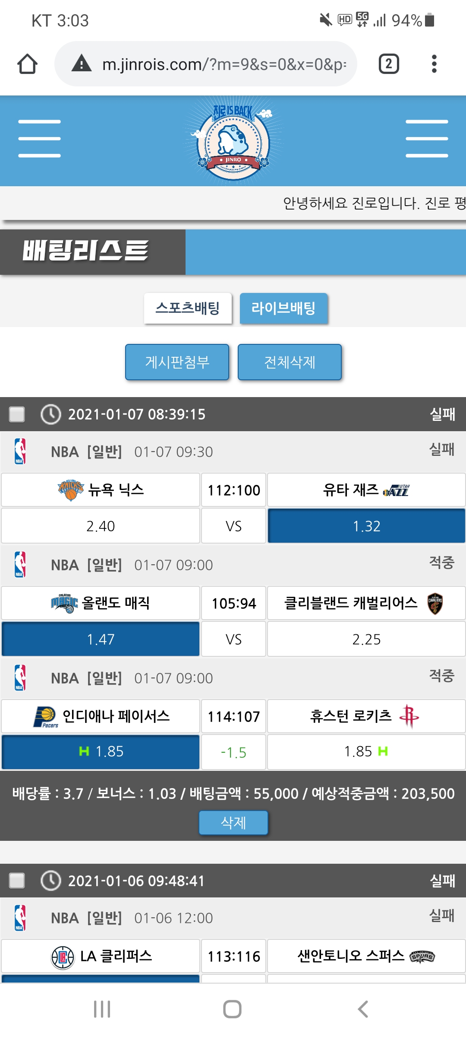This screenshot has height=1037, width=466.
Task: Tap the insecure site warning triangle icon
Action: tap(82, 64)
